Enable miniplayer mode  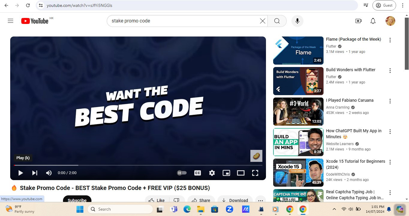click(x=226, y=173)
